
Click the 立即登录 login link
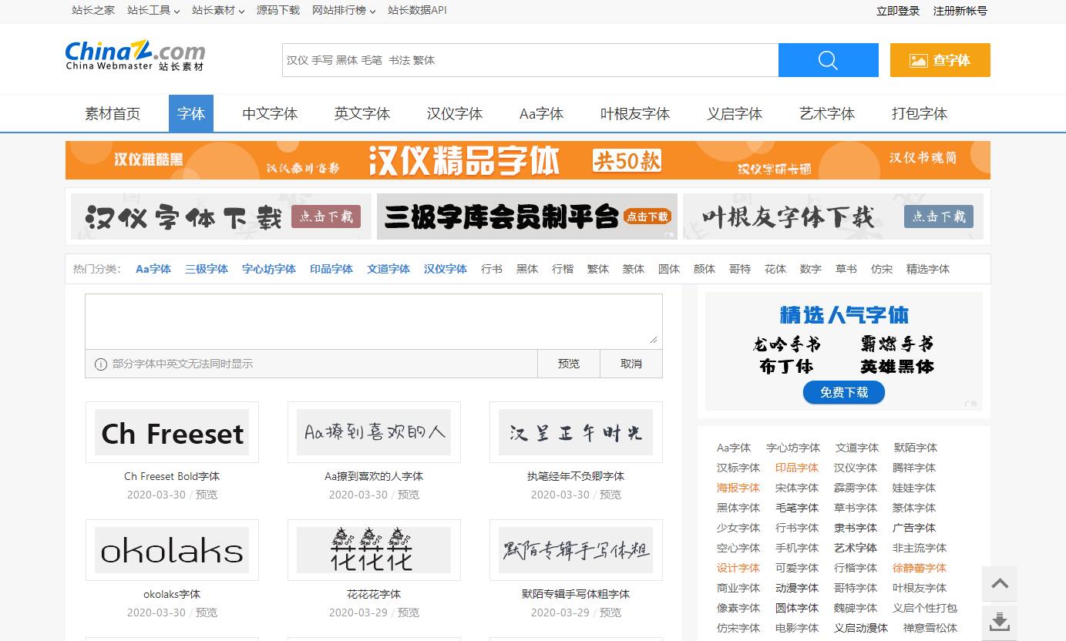897,11
